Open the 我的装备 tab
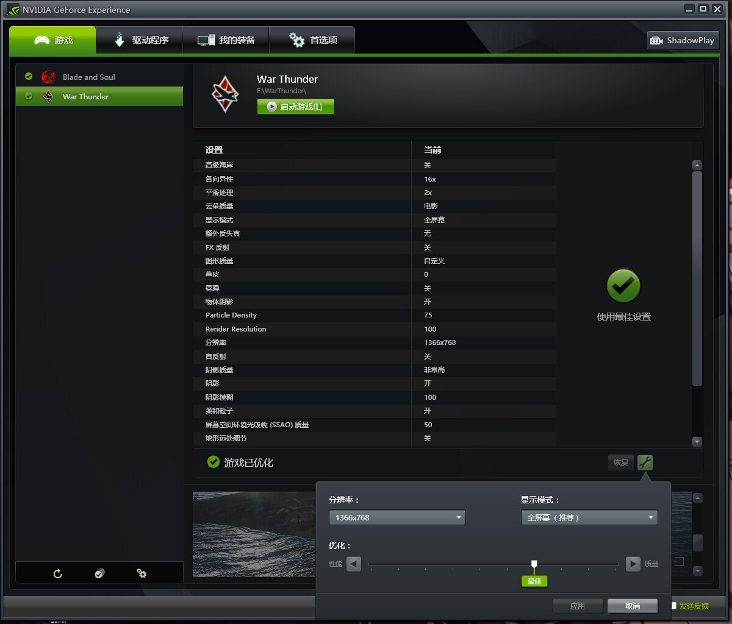The height and width of the screenshot is (624, 732). point(226,40)
